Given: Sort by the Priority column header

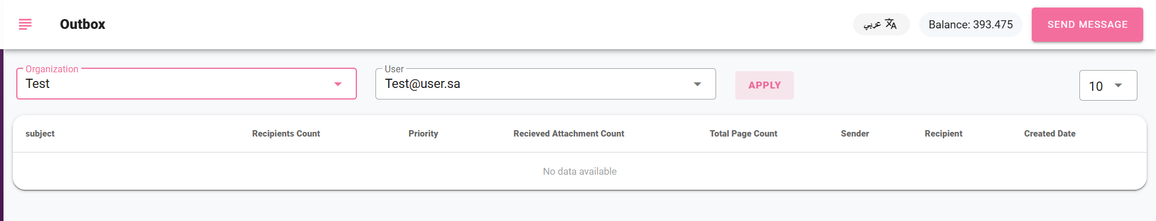Looking at the screenshot, I should [x=423, y=134].
